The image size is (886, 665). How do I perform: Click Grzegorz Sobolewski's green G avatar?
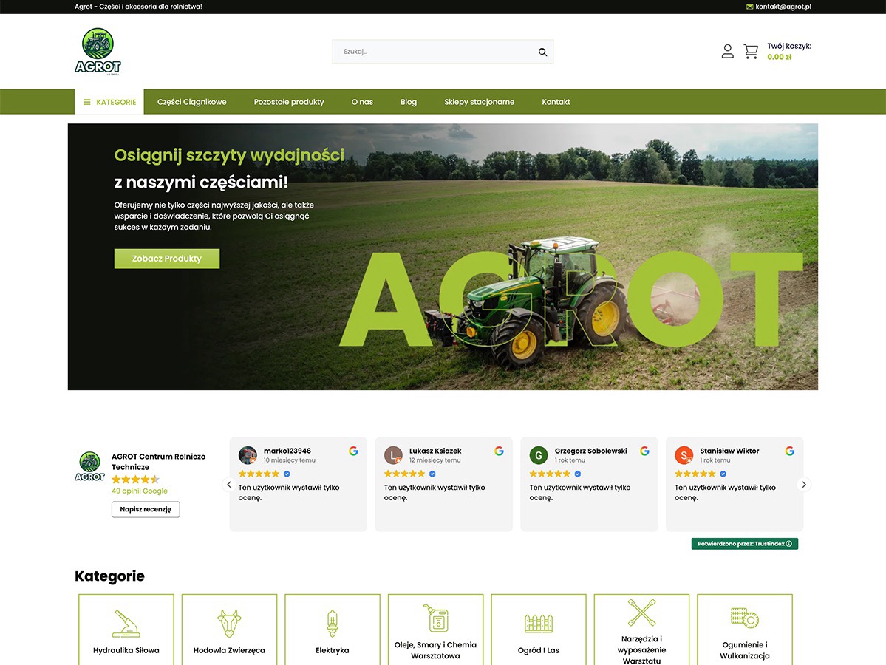tap(539, 455)
